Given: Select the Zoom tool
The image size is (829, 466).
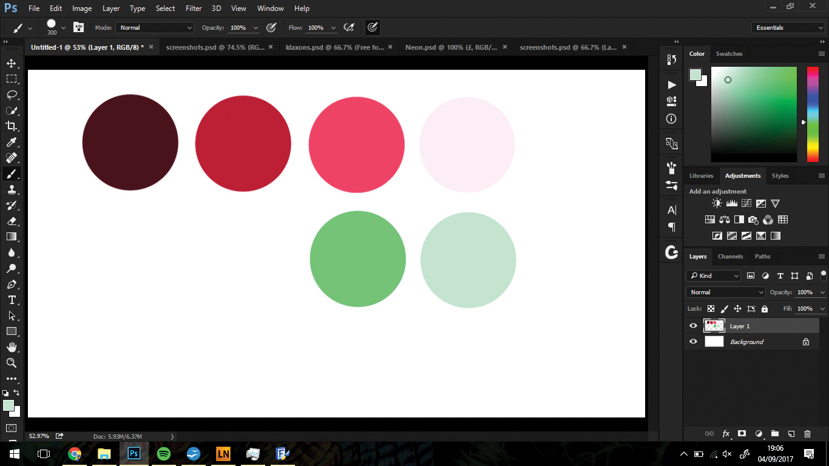Looking at the screenshot, I should click(11, 363).
